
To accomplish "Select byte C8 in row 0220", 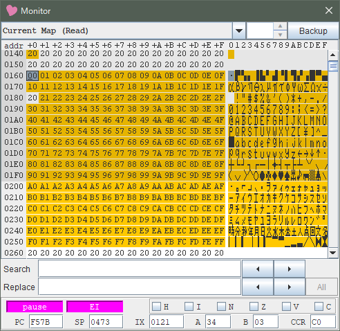I will 132,208.
